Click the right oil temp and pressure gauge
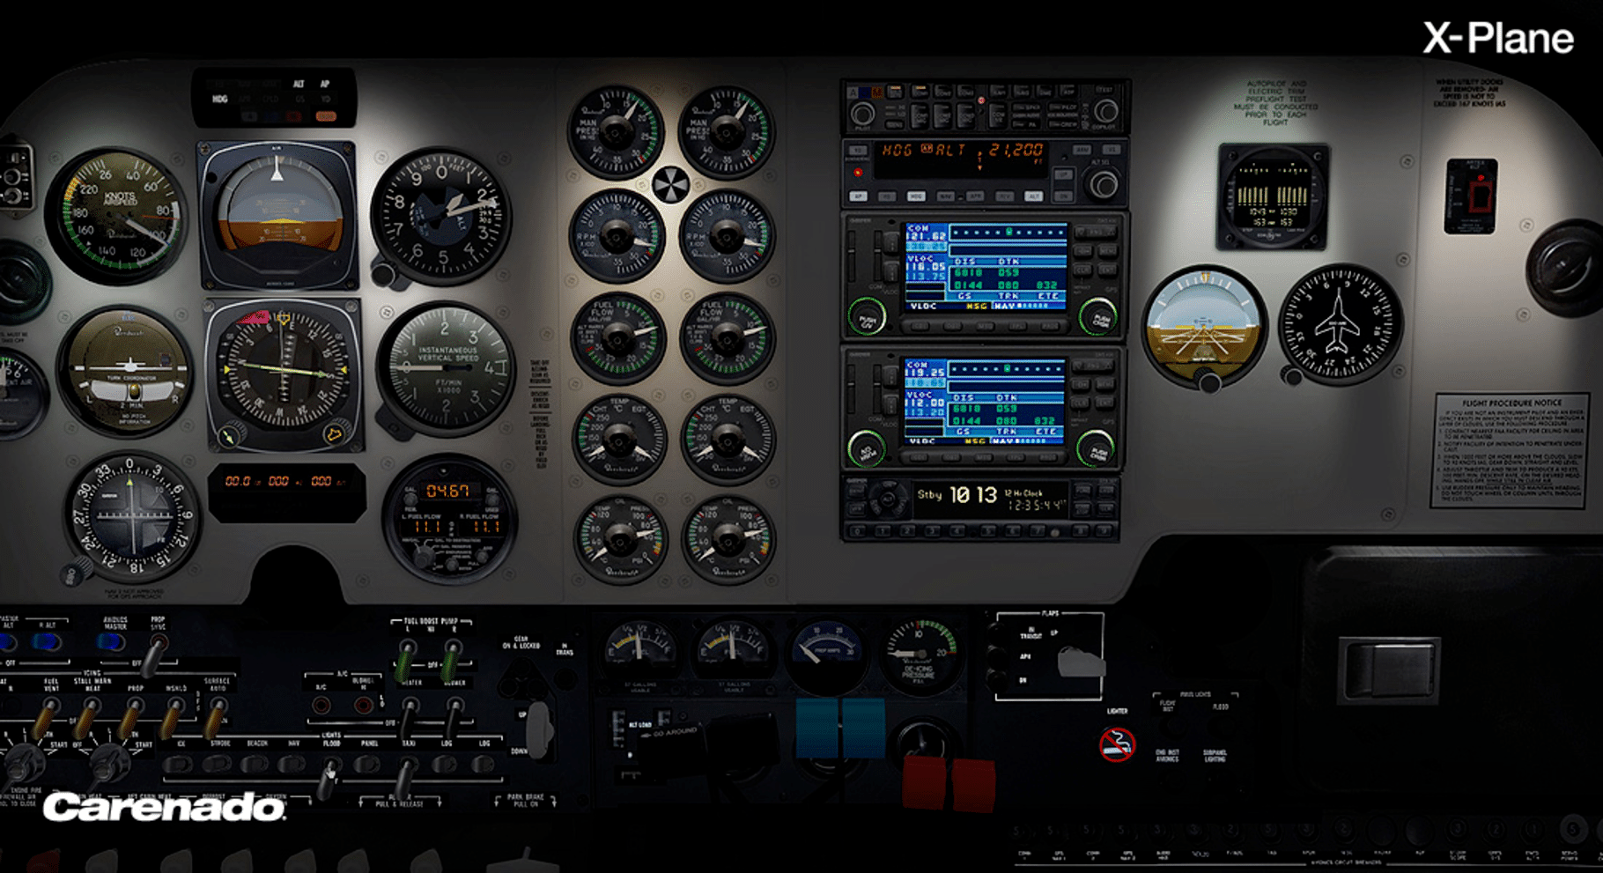 point(730,539)
